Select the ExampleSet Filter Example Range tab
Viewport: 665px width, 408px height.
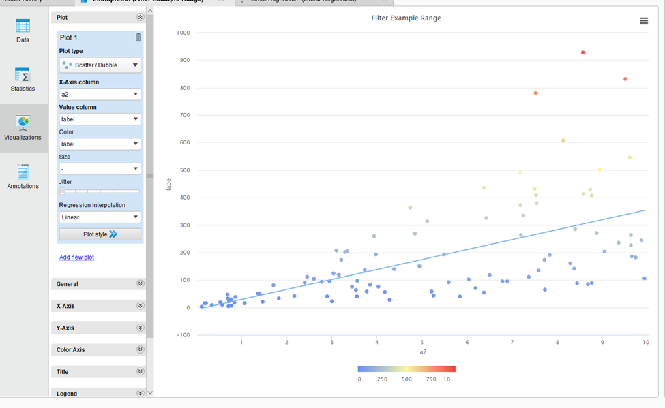(154, 1)
